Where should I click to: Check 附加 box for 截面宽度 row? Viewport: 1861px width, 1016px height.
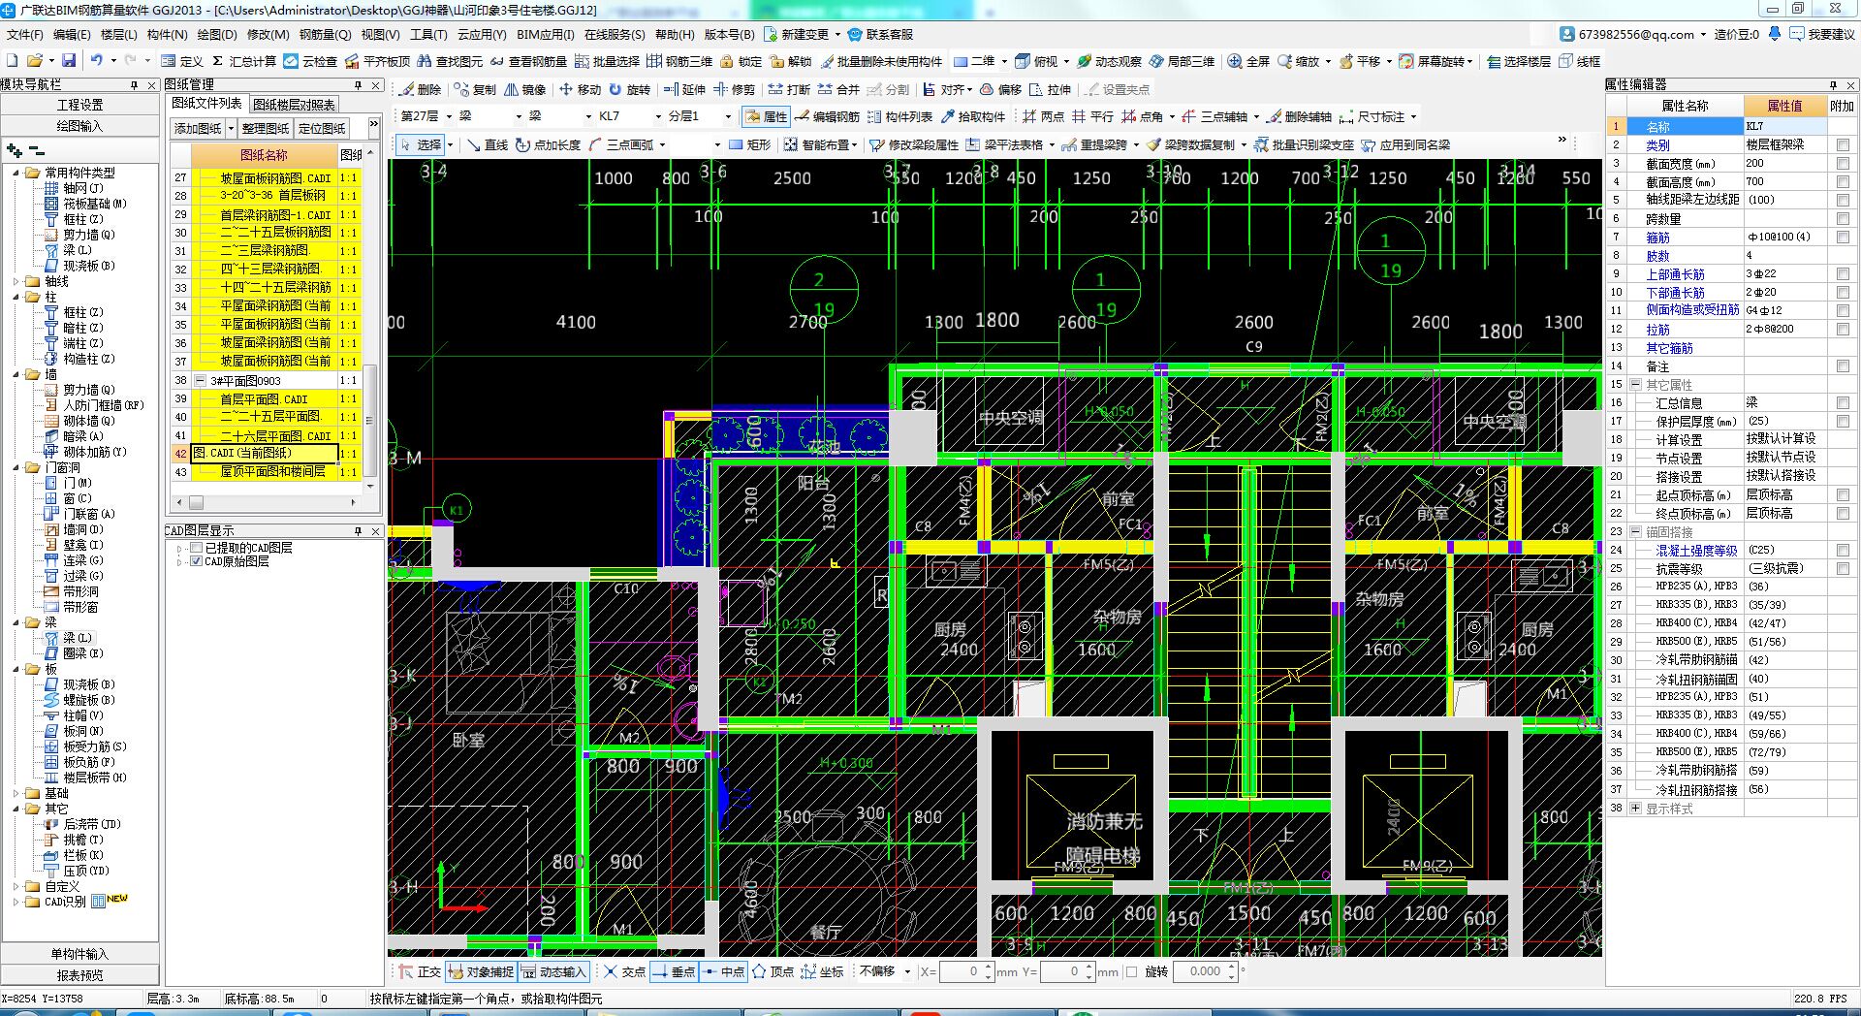pyautogui.click(x=1843, y=163)
